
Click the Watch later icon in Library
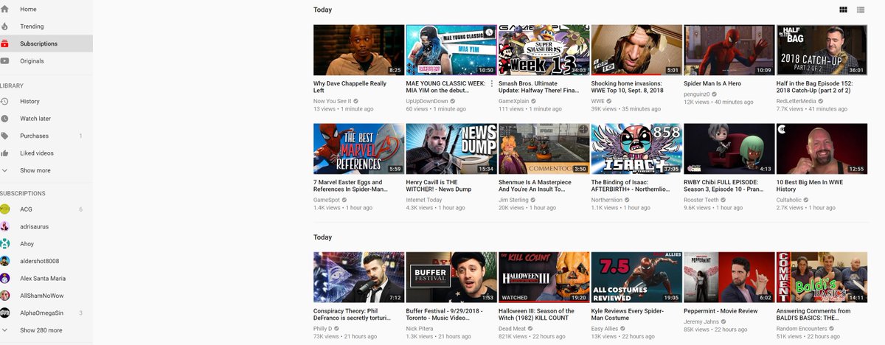5,119
